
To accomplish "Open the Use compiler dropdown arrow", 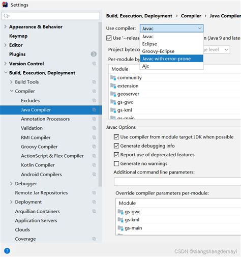I will pos(200,28).
